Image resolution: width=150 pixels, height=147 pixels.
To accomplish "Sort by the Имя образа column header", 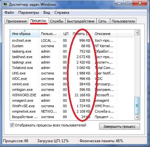I will click(25, 34).
